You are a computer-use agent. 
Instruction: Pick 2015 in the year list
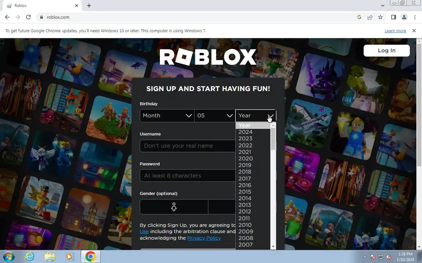click(253, 192)
